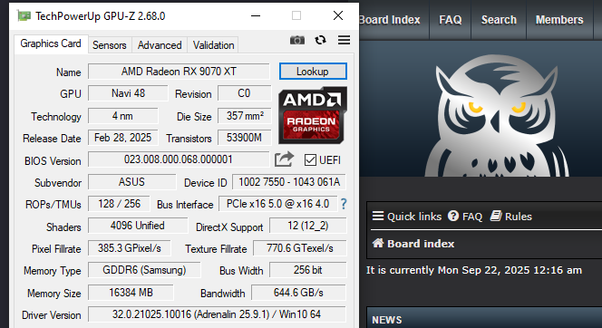Click the DirectX Support value 12 (12_2)
Viewport: 602px width, 328px height.
(x=308, y=226)
